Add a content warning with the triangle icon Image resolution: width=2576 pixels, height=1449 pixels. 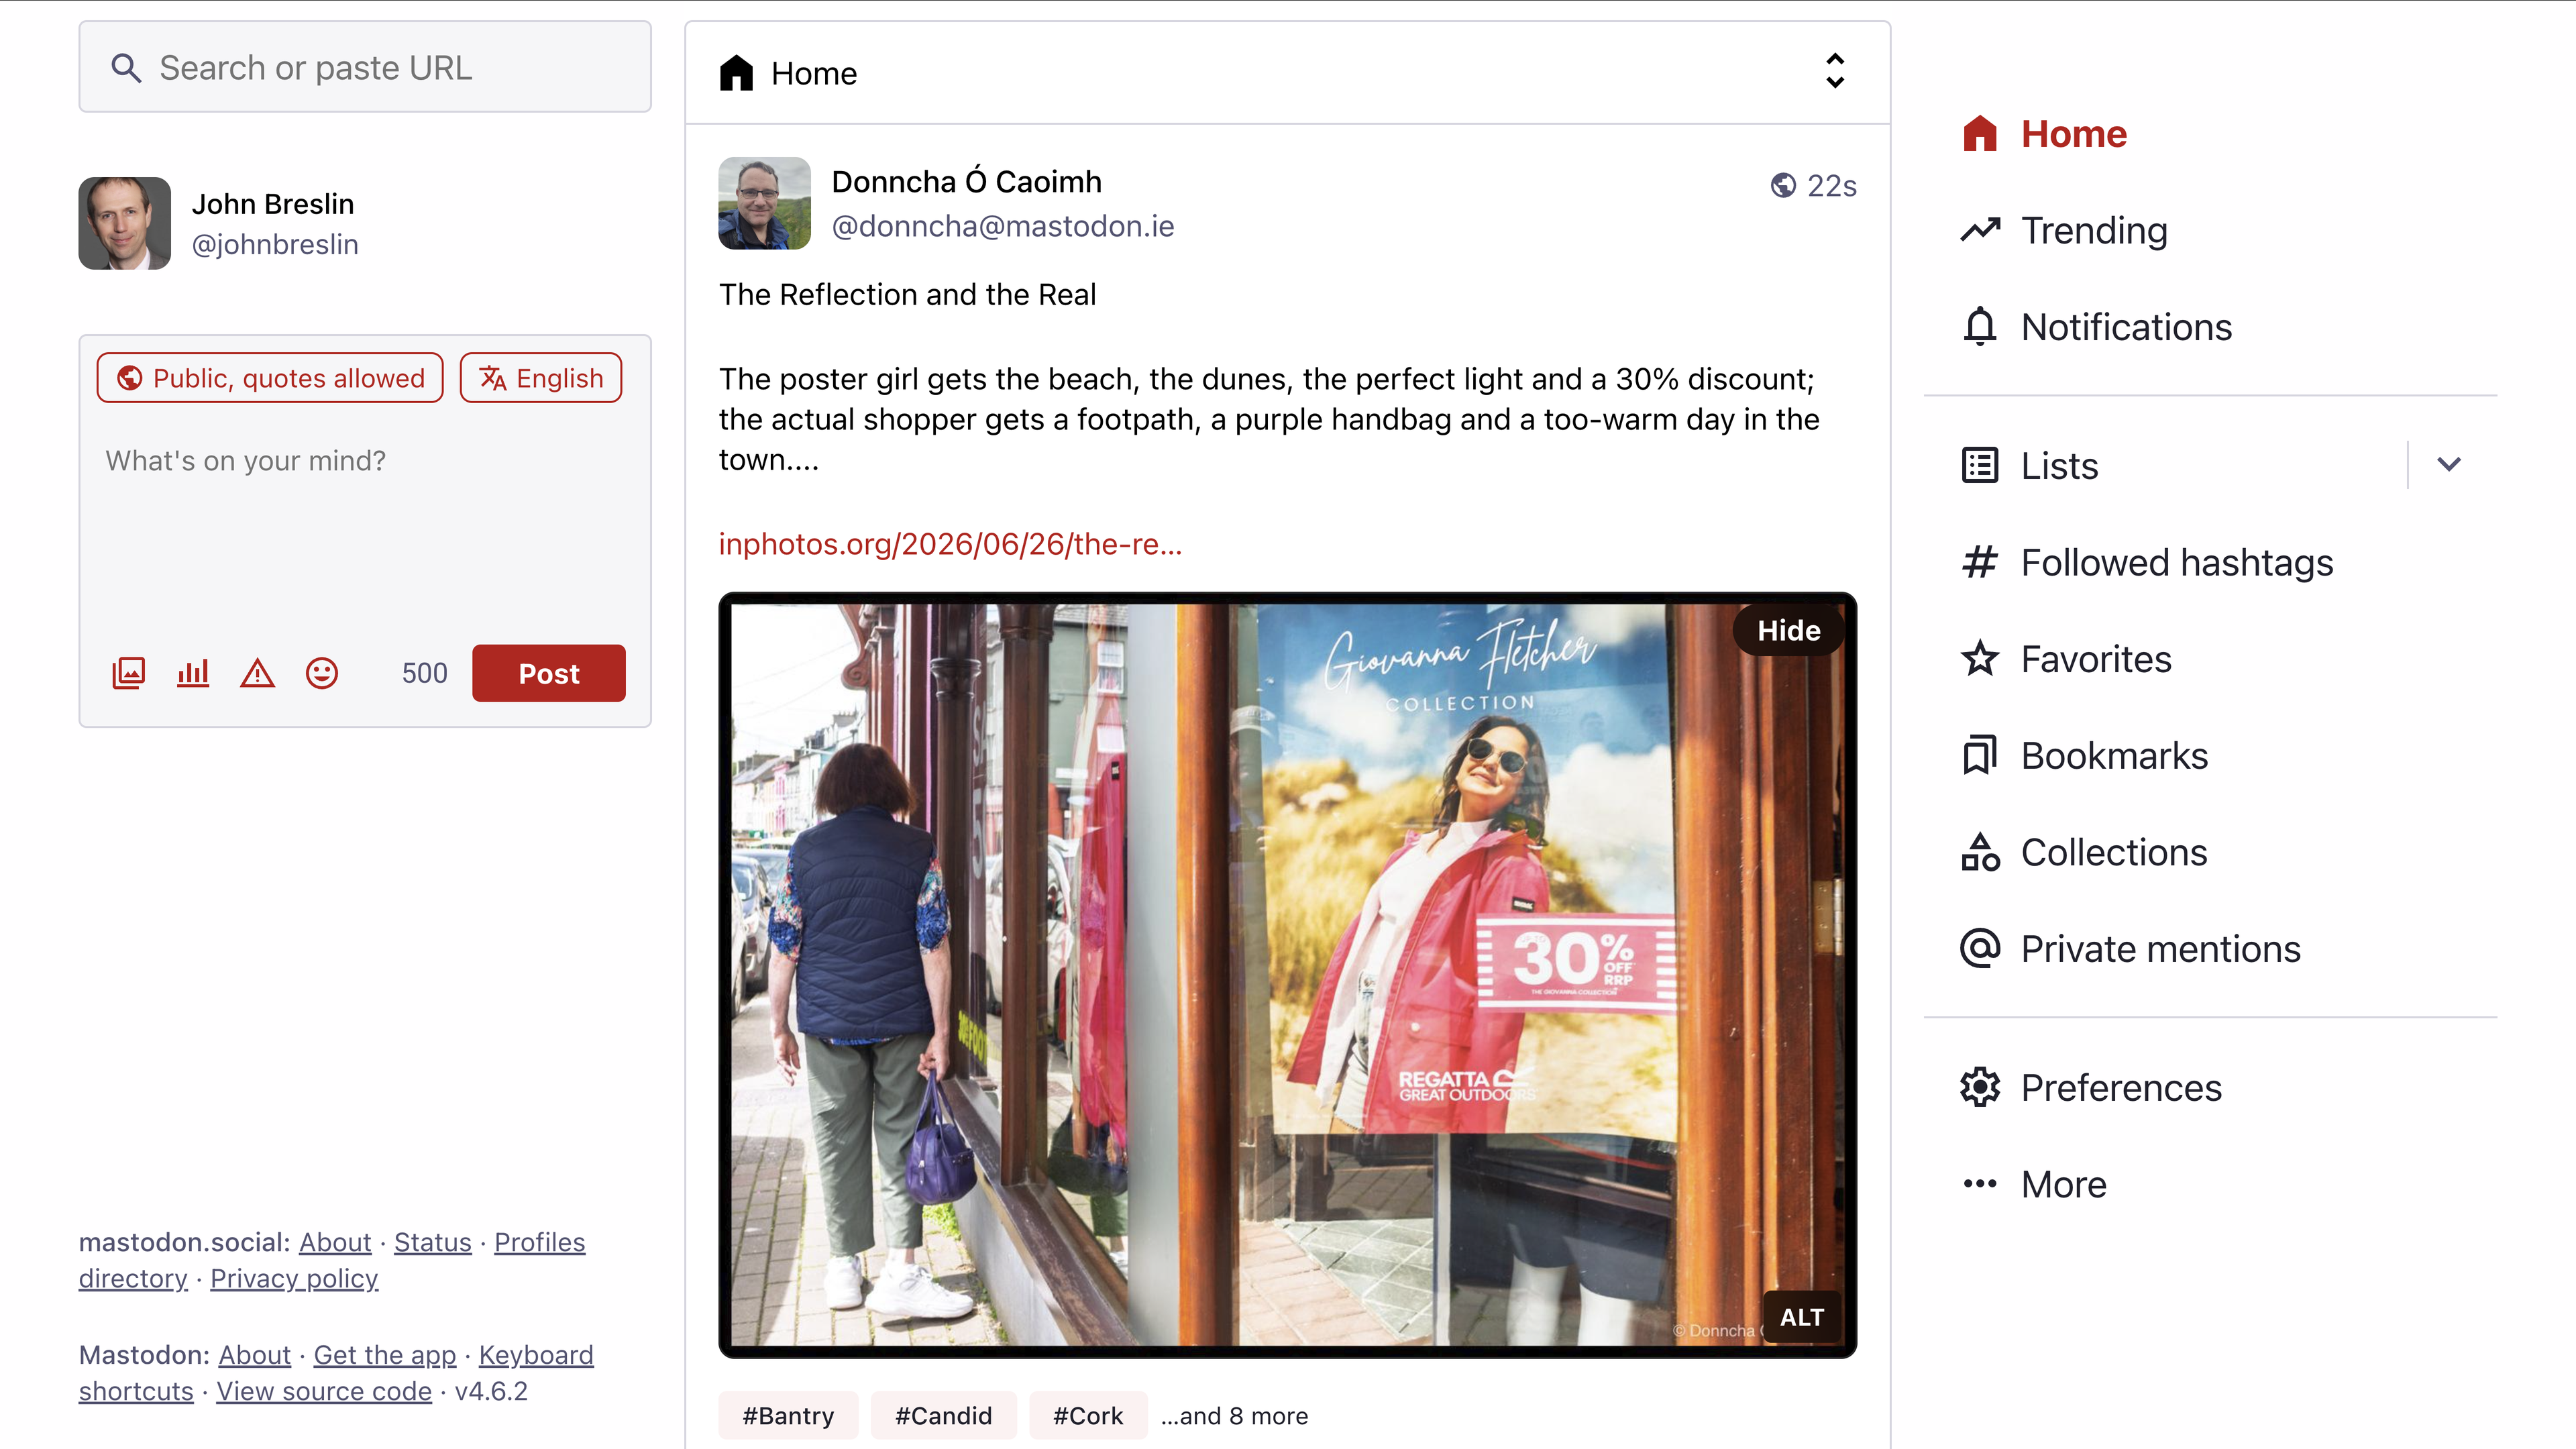[x=257, y=673]
